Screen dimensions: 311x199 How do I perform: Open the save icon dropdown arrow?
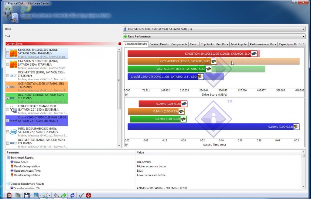[x=31, y=195]
